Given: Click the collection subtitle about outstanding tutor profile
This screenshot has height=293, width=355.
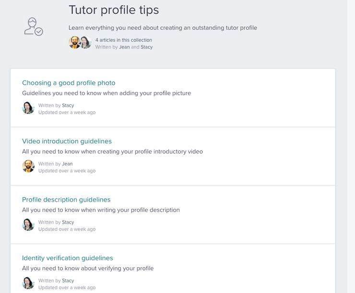Looking at the screenshot, I should pyautogui.click(x=163, y=28).
